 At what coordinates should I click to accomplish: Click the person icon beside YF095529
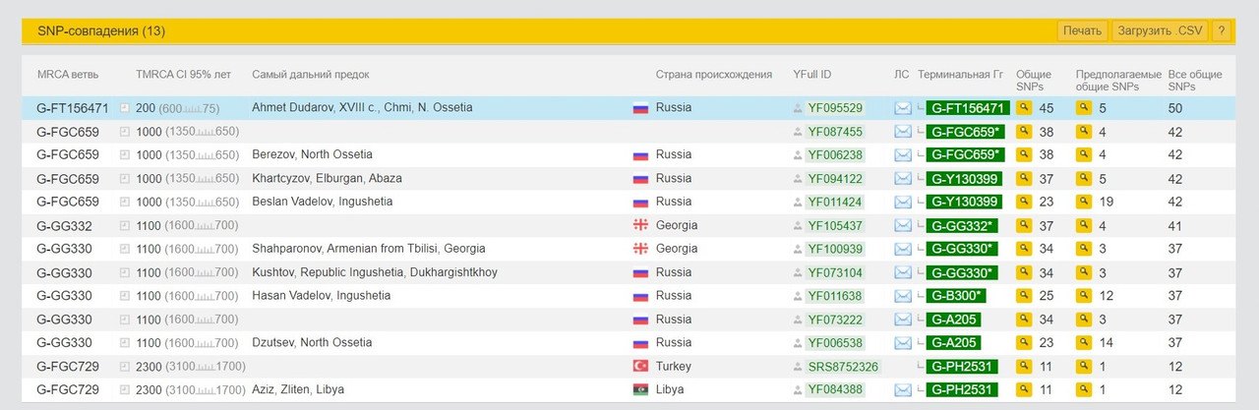pos(799,108)
